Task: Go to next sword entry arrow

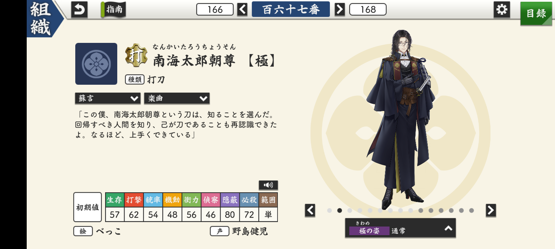Action: click(340, 9)
